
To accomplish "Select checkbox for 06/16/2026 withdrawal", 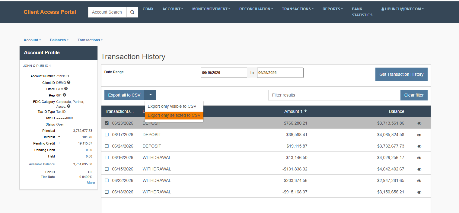I will [x=107, y=157].
